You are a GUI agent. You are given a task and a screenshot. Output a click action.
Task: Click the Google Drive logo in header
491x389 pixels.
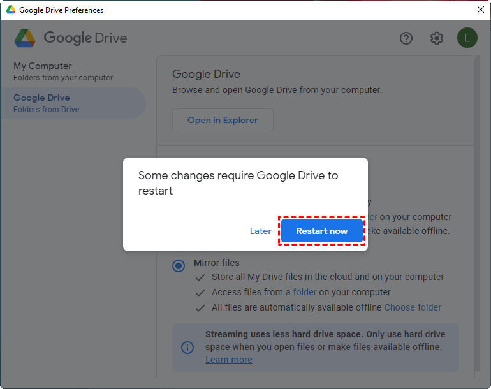[71, 38]
